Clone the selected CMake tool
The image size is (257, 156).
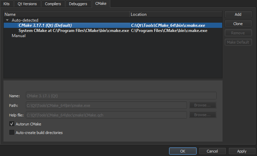[x=238, y=24]
